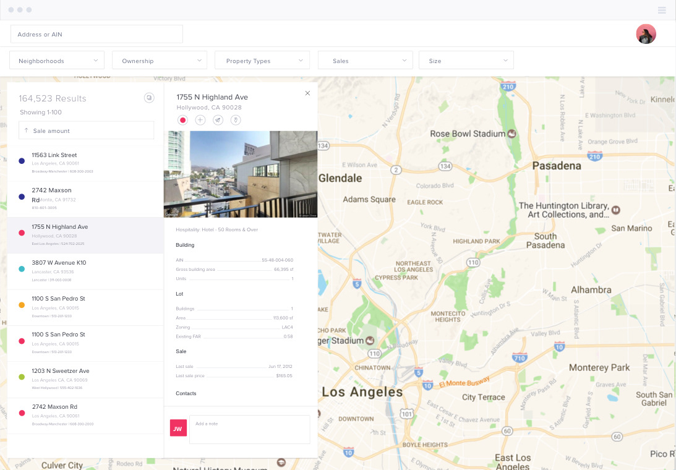Open the property street view photo
Viewport: 676px width, 470px height.
(x=241, y=174)
